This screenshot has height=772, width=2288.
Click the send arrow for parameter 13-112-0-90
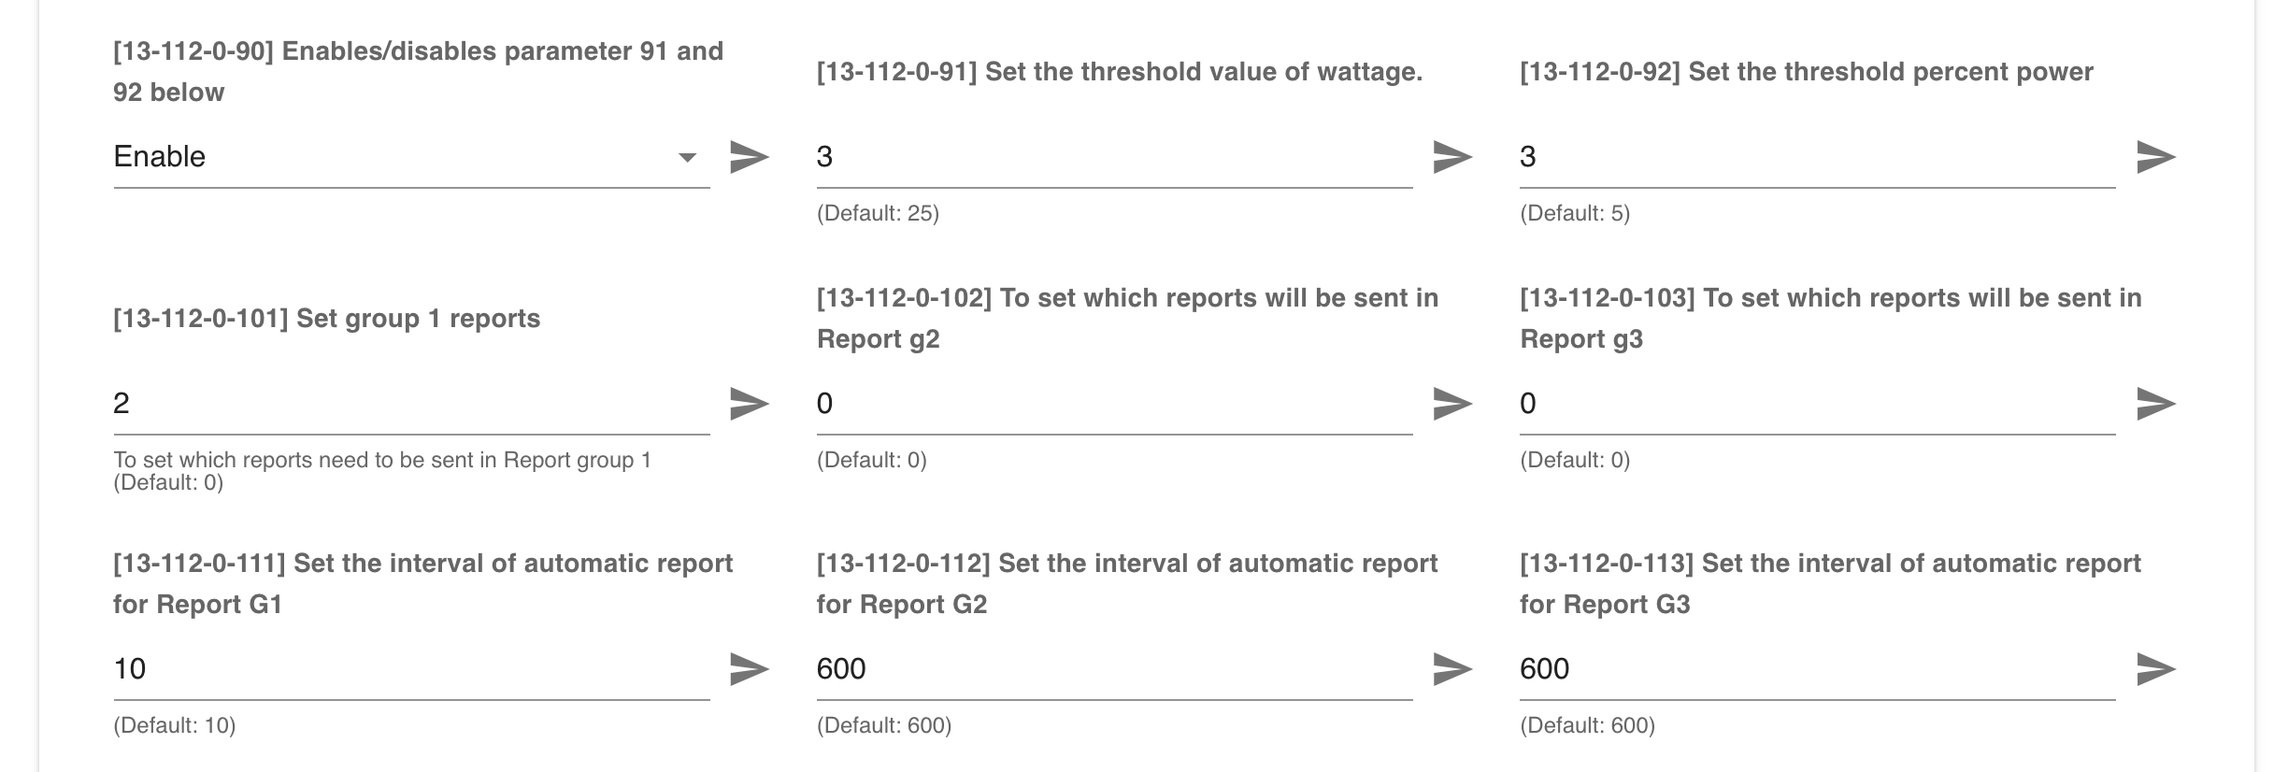coord(748,159)
